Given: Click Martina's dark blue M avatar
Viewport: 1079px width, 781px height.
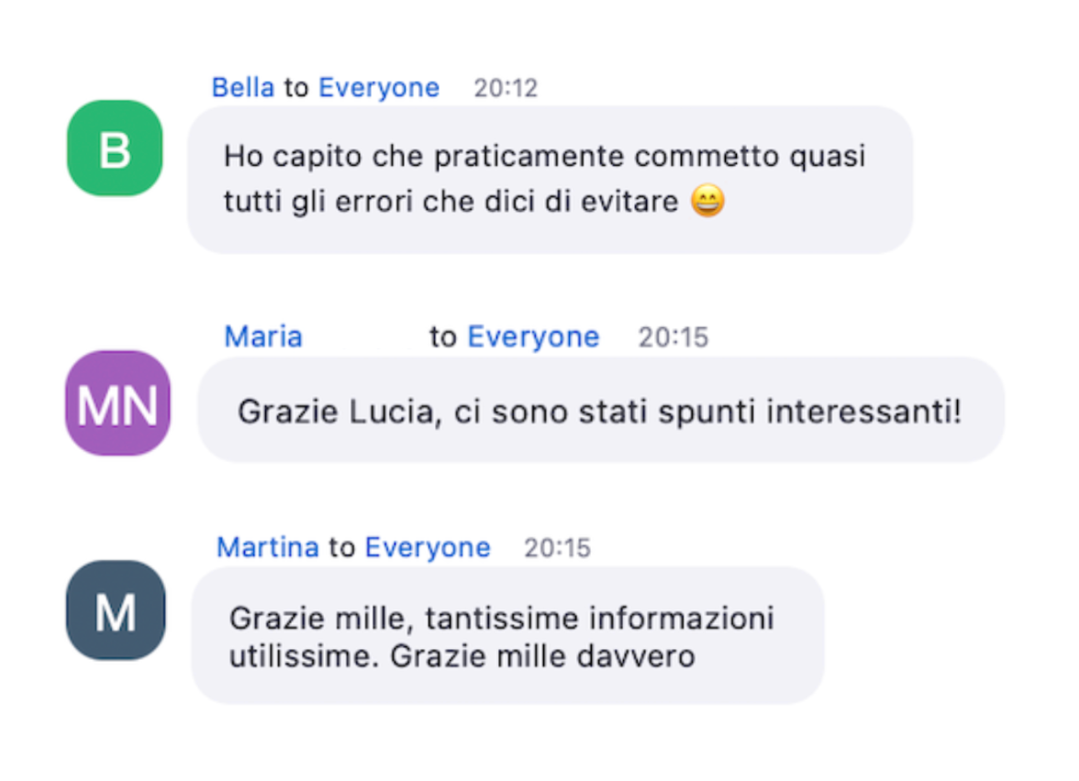Looking at the screenshot, I should click(x=116, y=610).
